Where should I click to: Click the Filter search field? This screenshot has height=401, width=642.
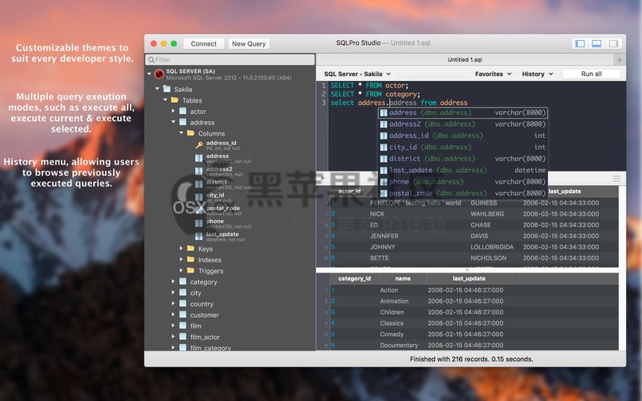[230, 59]
